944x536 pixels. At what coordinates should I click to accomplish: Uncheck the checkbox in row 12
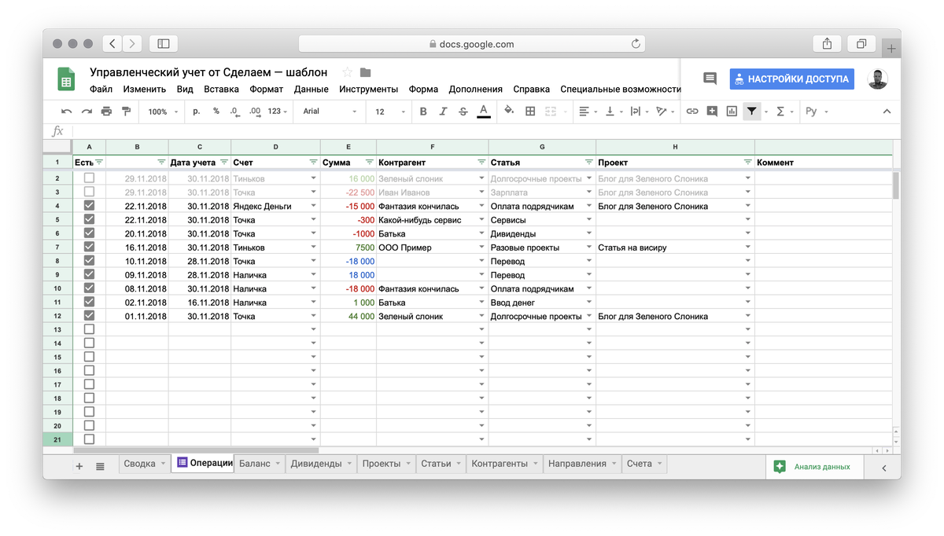coord(89,316)
